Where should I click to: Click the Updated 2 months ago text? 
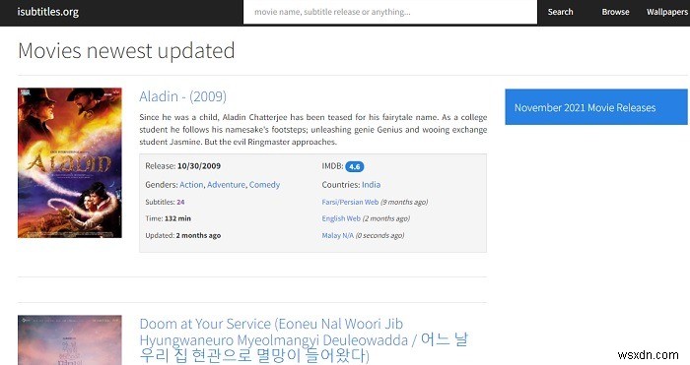pos(183,235)
